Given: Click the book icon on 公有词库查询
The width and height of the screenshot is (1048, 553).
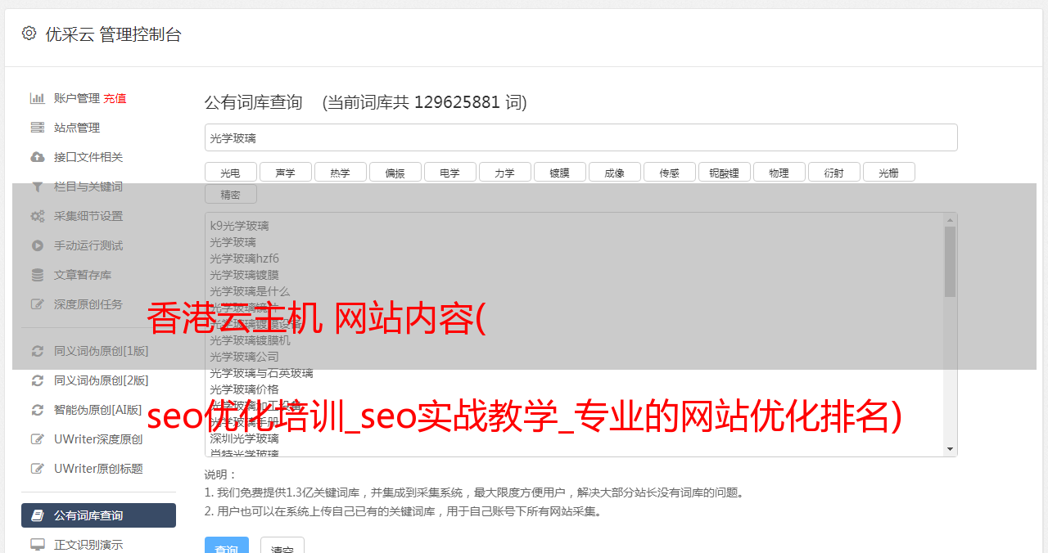Looking at the screenshot, I should pyautogui.click(x=38, y=515).
